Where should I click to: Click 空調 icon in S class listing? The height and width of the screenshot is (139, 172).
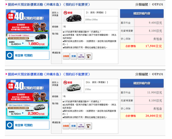coord(74,56)
